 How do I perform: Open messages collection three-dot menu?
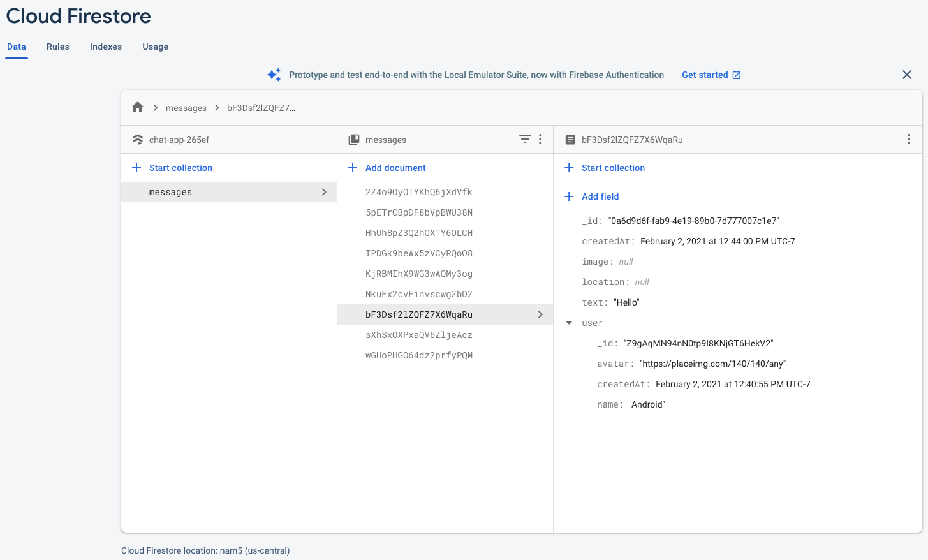(540, 139)
